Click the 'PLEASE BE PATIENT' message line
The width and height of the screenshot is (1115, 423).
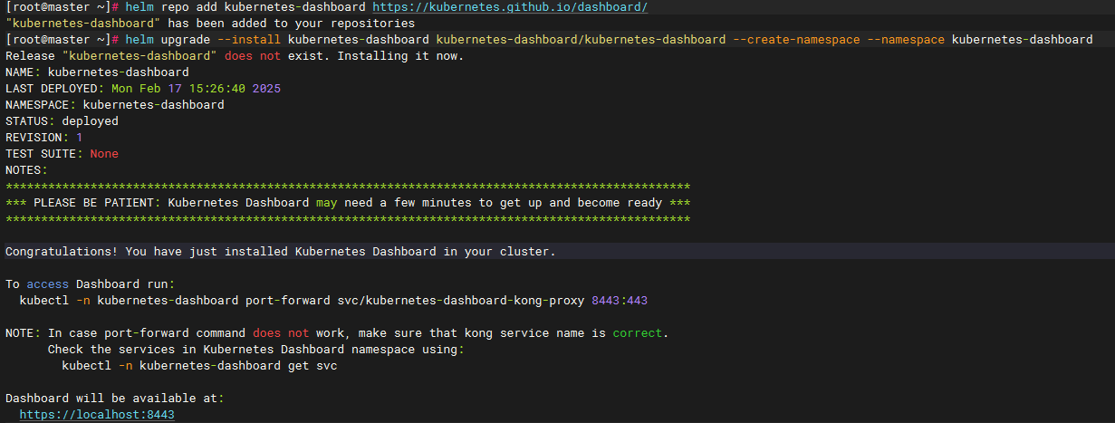point(348,203)
